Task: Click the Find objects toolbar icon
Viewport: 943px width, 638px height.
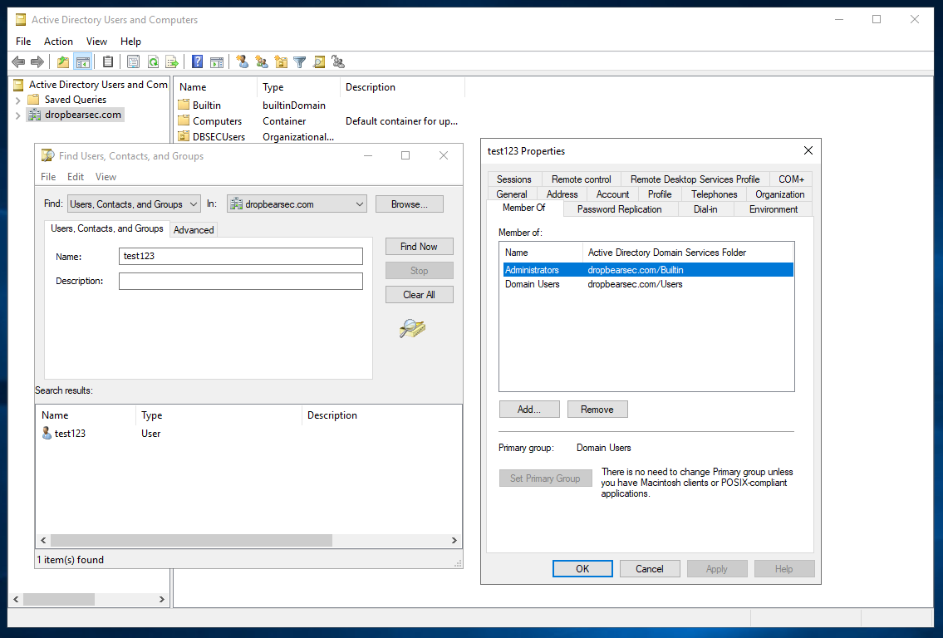Action: (319, 62)
